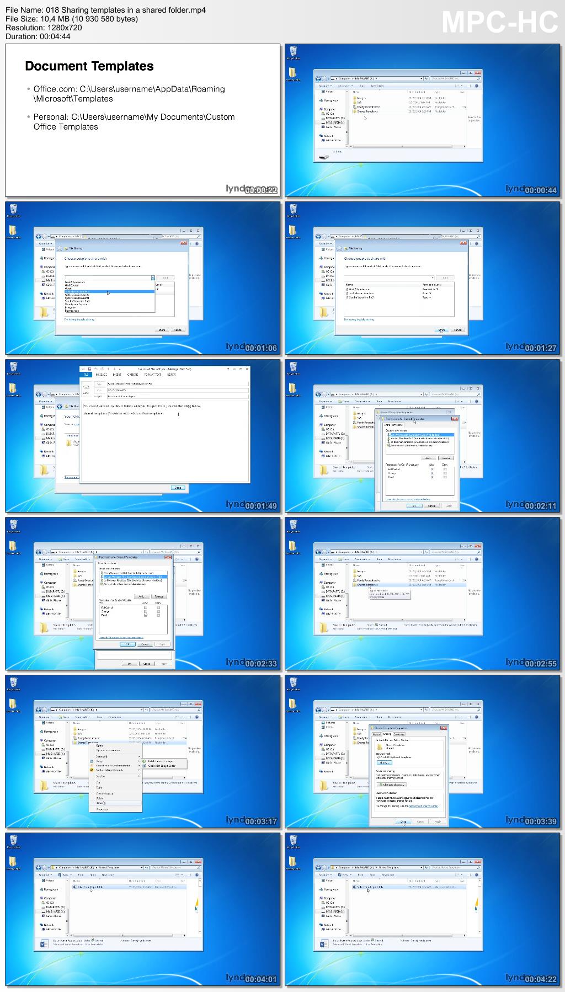The image size is (565, 992).
Task: Click Explorer's Back arrow in the 00:00:44 frame
Action: (x=318, y=78)
